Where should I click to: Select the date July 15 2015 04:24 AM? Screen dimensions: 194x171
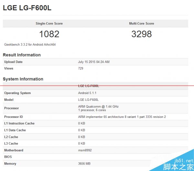94,62
